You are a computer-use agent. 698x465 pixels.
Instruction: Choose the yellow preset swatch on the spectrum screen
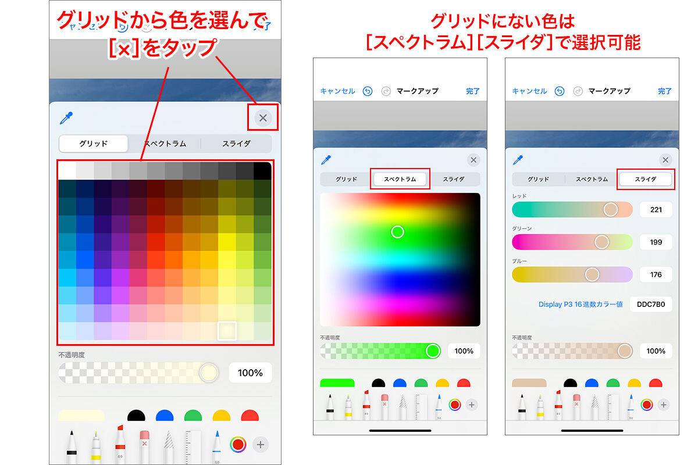pyautogui.click(x=443, y=383)
